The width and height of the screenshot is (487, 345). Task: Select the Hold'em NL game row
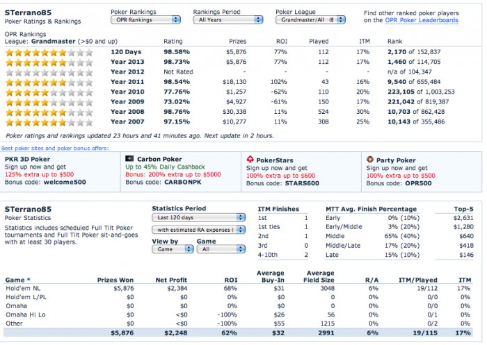pyautogui.click(x=239, y=288)
